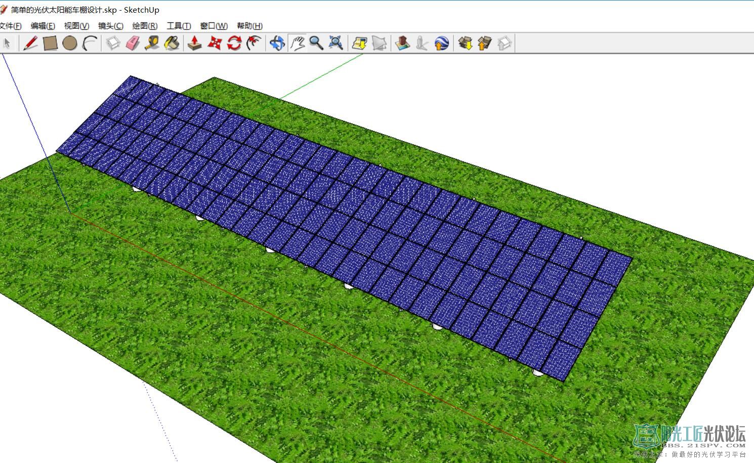Open the 窗口(W) menu

click(x=214, y=26)
